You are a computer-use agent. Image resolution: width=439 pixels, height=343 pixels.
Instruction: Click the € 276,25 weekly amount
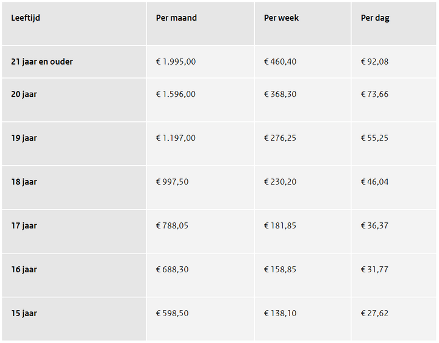(x=280, y=138)
